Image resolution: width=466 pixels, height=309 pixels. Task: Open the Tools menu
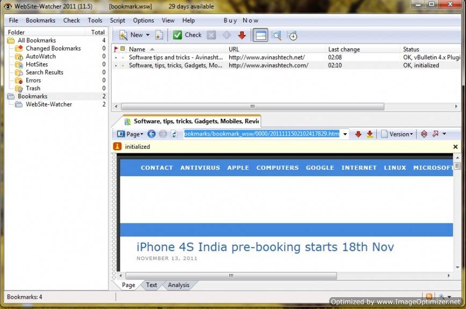pos(95,20)
